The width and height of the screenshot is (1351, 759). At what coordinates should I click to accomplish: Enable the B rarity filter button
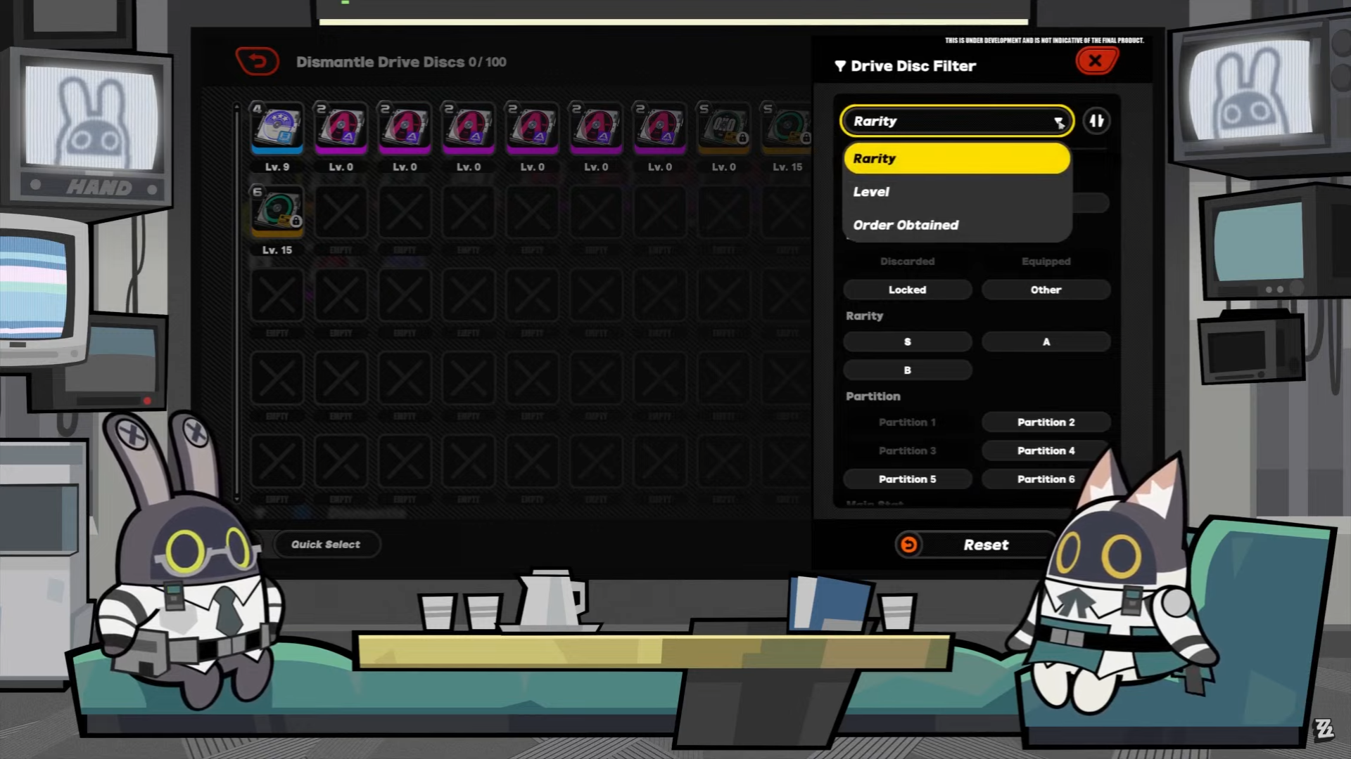[x=908, y=370]
